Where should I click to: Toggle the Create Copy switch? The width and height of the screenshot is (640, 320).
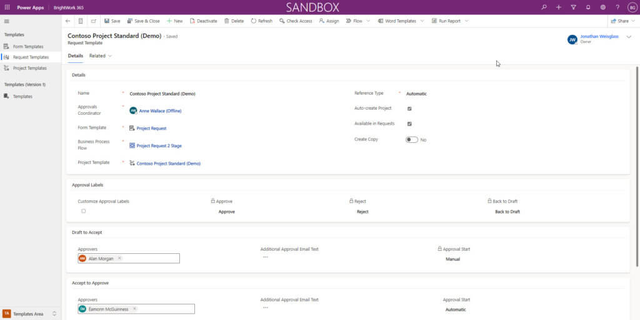click(x=411, y=140)
